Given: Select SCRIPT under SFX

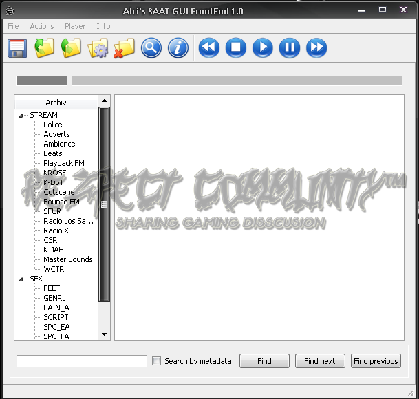Looking at the screenshot, I should (56, 317).
